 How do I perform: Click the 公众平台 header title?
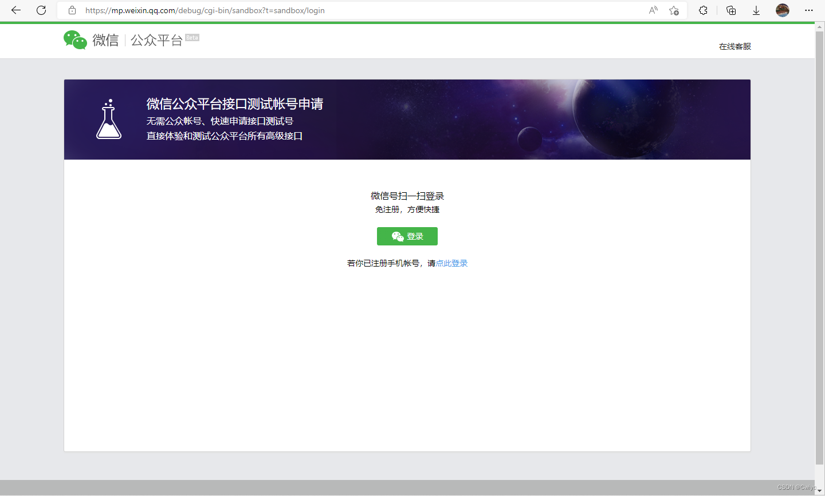tap(156, 40)
